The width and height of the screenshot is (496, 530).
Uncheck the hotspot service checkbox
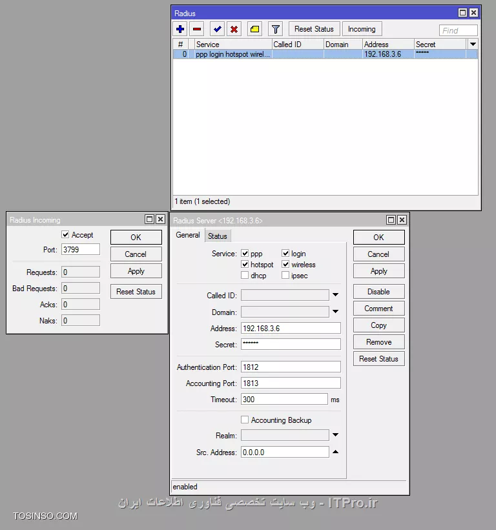point(245,264)
